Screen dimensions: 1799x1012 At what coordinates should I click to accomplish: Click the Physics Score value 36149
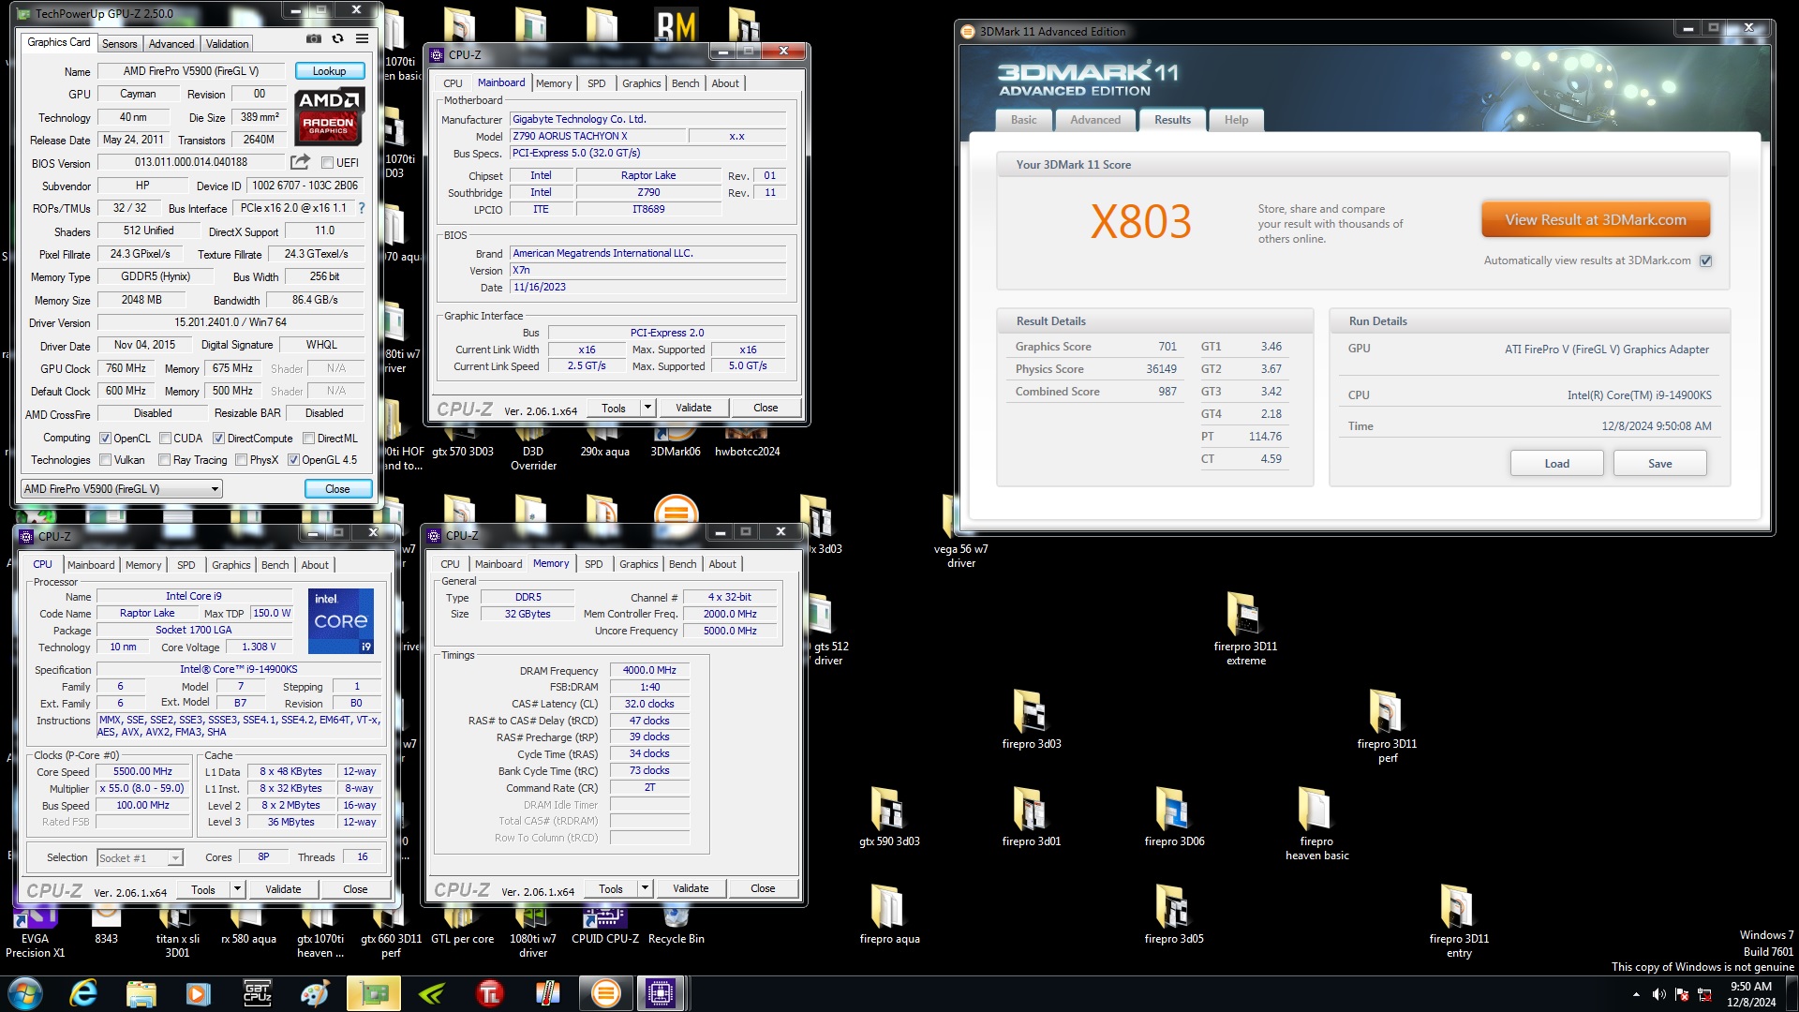point(1161,369)
